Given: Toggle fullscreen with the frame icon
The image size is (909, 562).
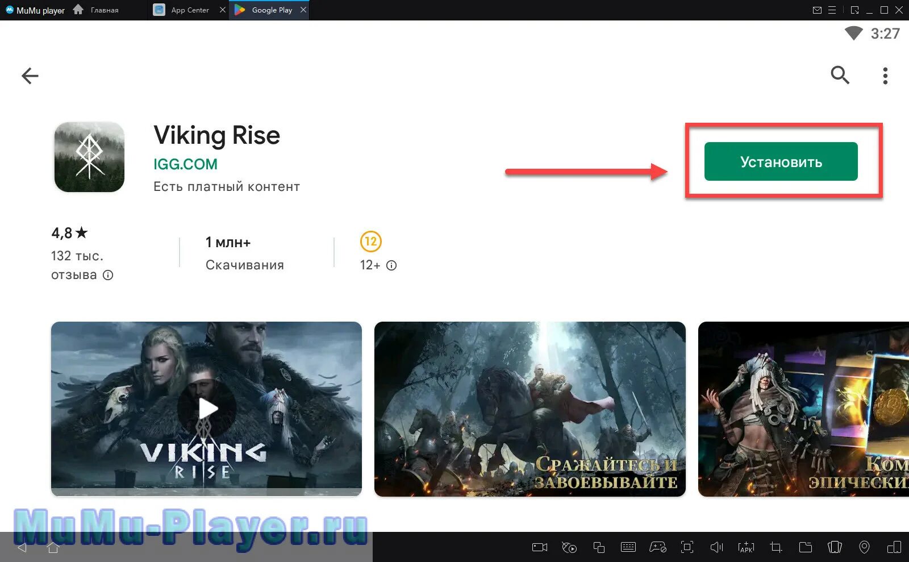Looking at the screenshot, I should pyautogui.click(x=687, y=547).
